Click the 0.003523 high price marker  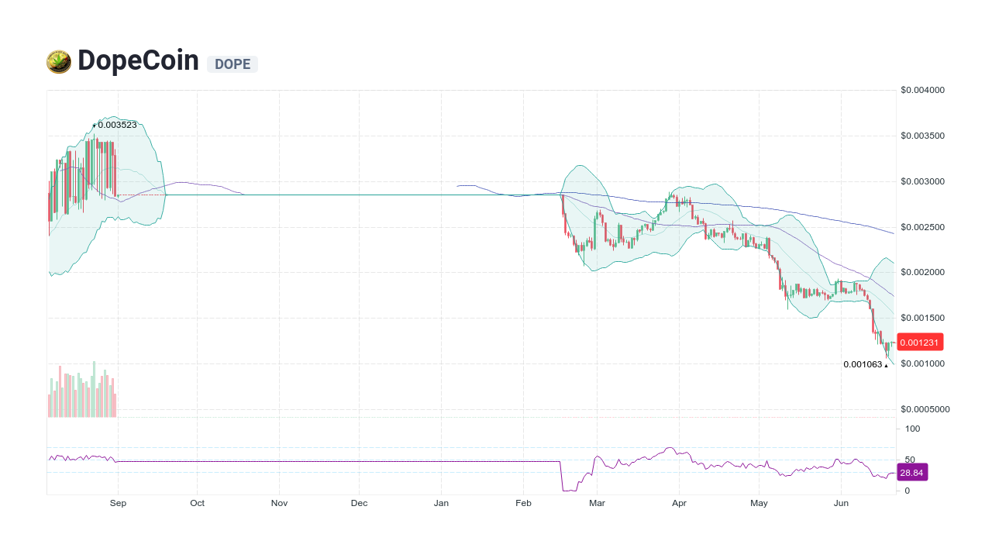(115, 125)
